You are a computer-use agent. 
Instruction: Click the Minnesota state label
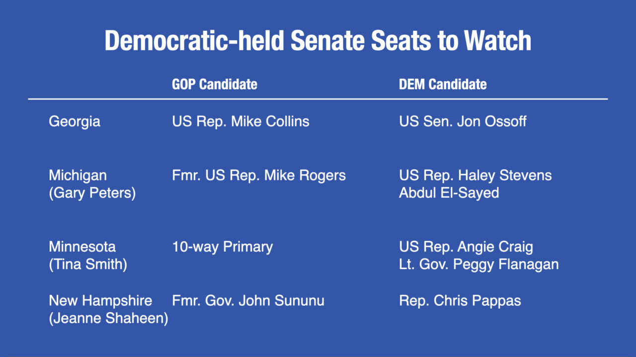point(82,247)
